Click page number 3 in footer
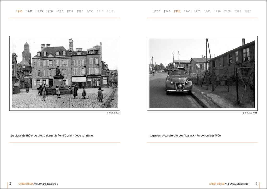 [257, 184]
